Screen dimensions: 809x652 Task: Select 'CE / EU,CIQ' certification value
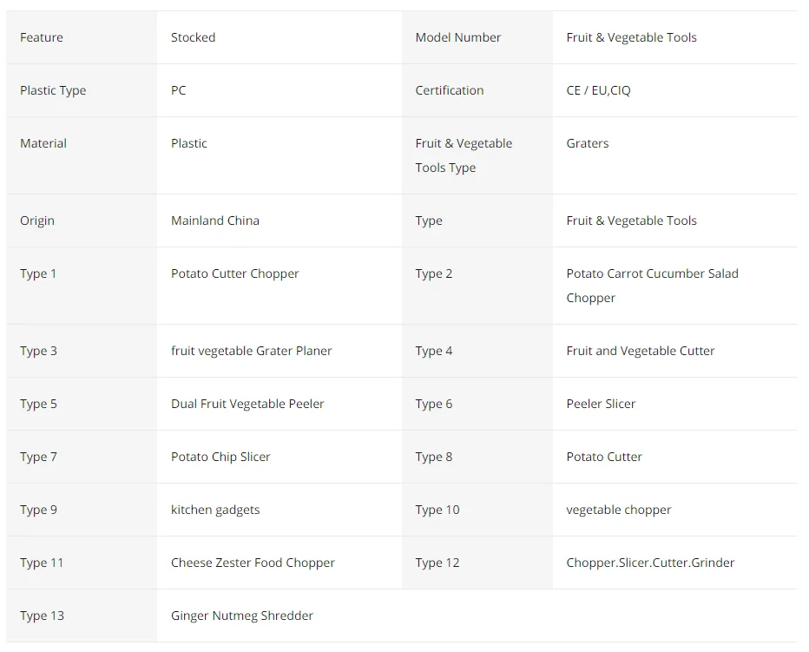pos(598,90)
